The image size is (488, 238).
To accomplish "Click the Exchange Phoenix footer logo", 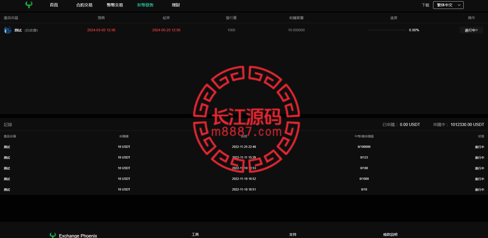I will coord(53,235).
